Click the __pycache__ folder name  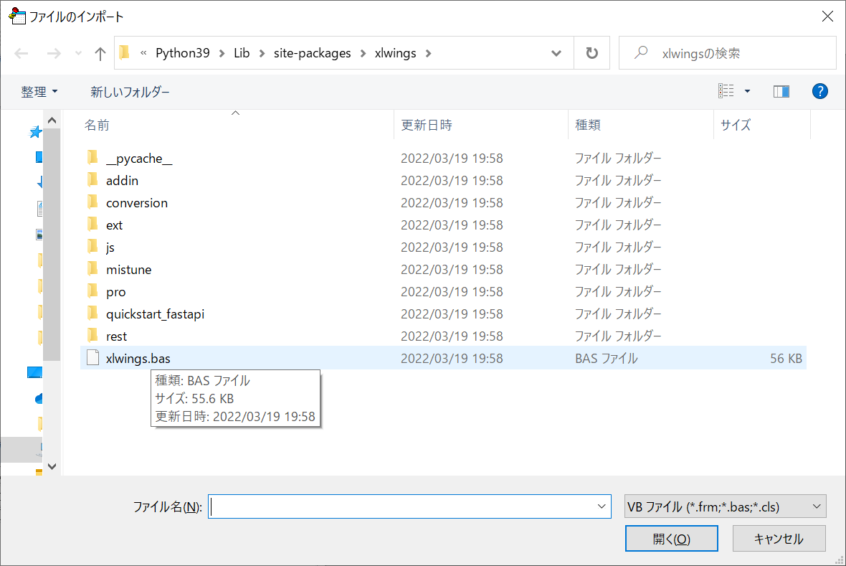[x=139, y=159]
